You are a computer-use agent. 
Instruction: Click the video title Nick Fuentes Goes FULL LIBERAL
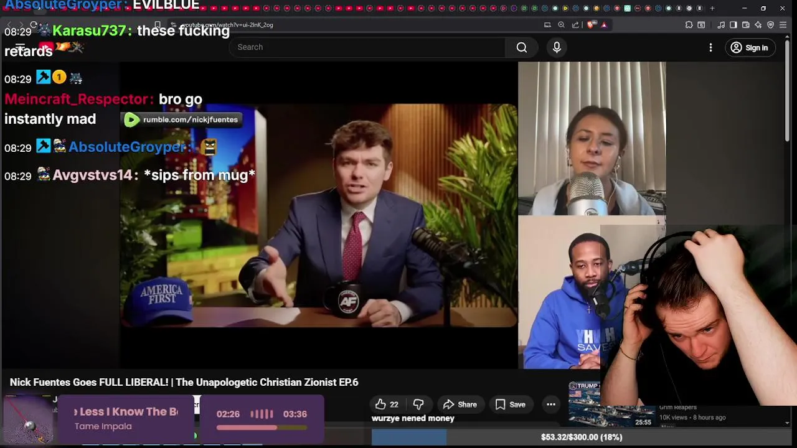click(184, 382)
